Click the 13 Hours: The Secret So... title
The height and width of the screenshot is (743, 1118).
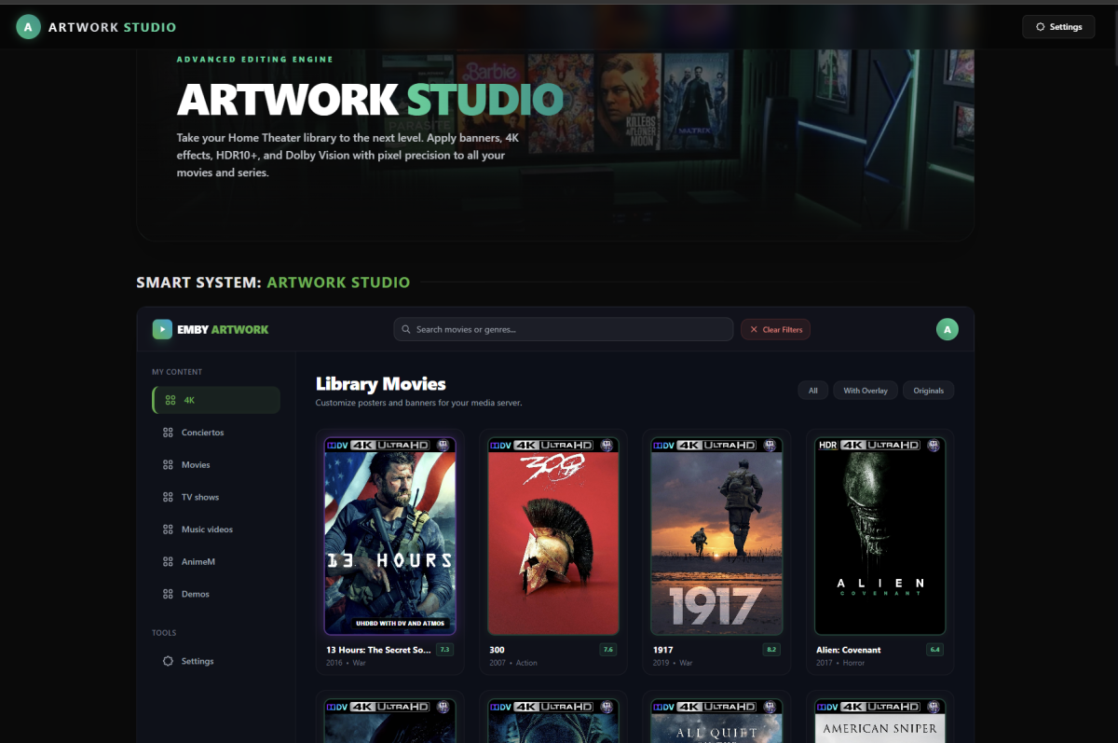378,650
